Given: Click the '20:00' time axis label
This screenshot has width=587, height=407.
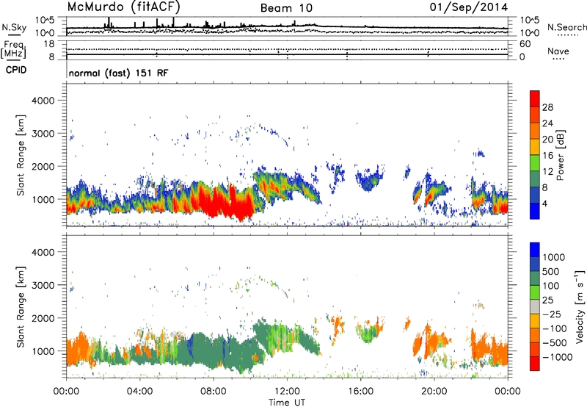Looking at the screenshot, I should tap(434, 392).
